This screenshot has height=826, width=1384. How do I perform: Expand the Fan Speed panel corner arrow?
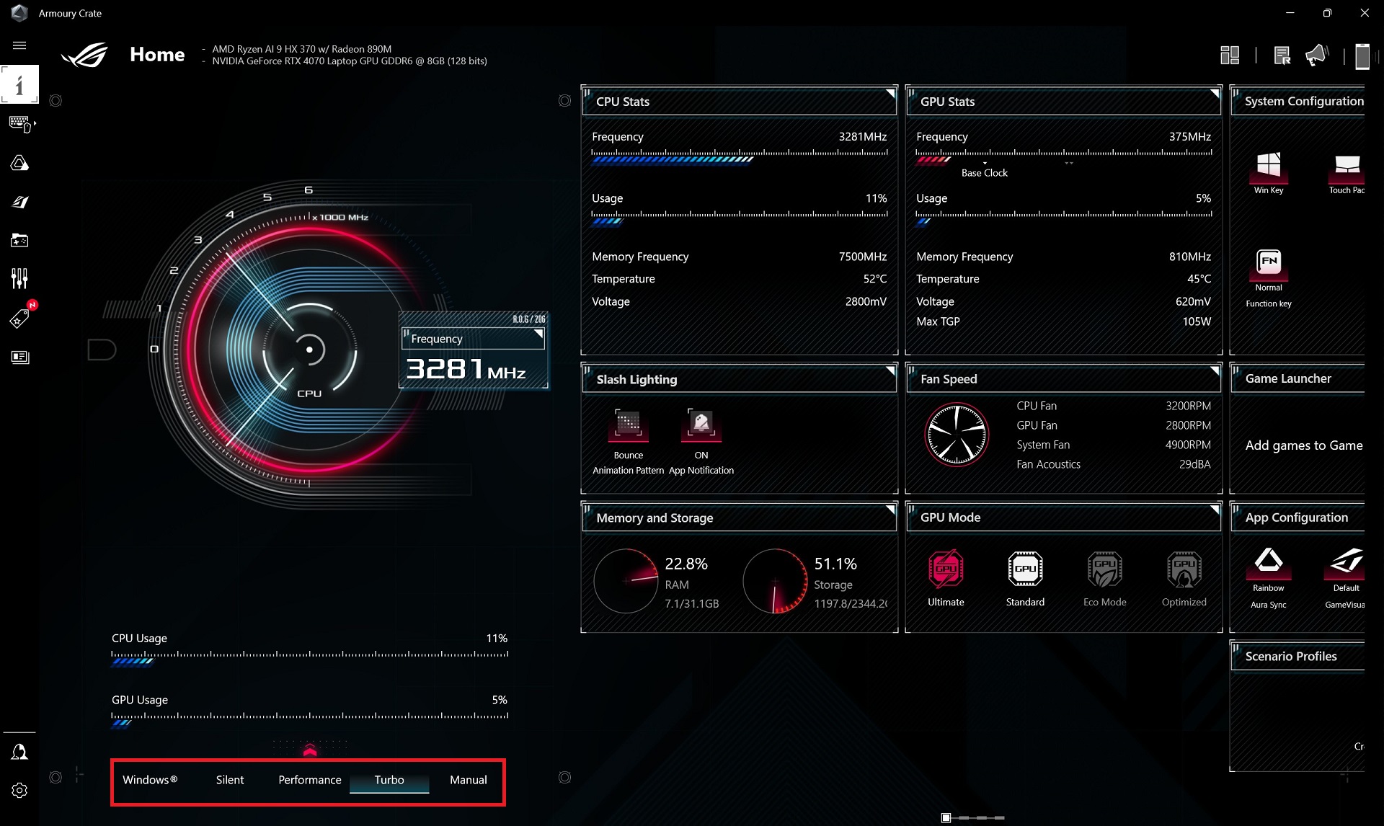pyautogui.click(x=1215, y=370)
